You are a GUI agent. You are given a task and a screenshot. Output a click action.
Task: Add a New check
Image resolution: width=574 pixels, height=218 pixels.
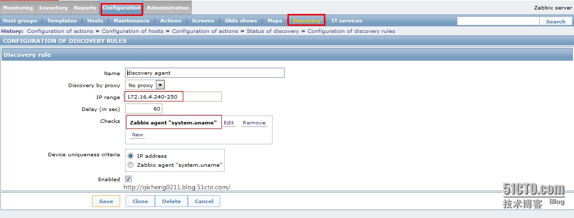point(138,134)
